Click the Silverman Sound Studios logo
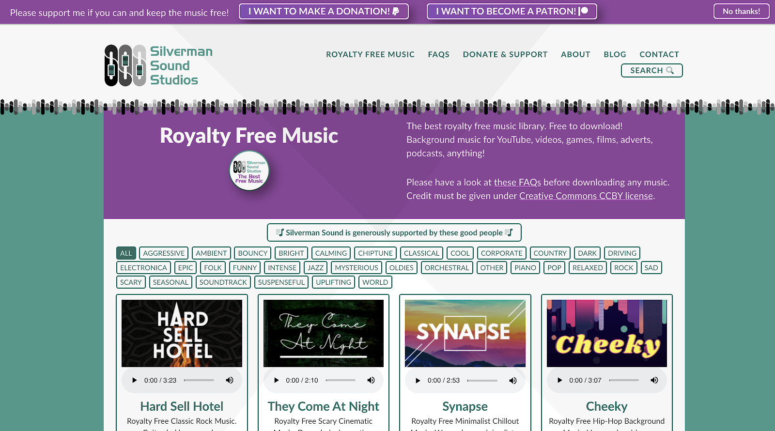Image resolution: width=775 pixels, height=431 pixels. click(159, 65)
